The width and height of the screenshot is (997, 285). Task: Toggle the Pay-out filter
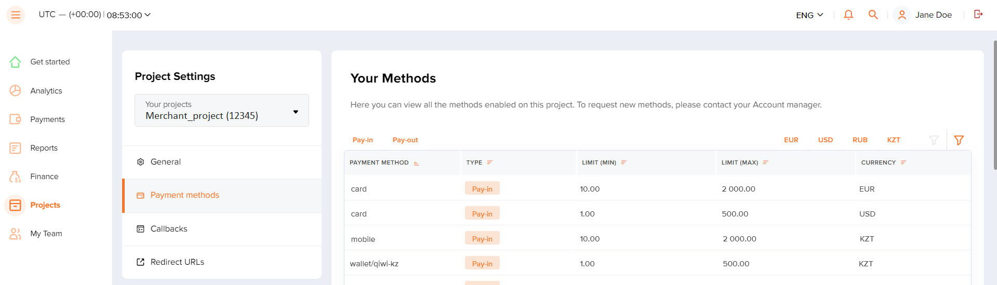[405, 140]
